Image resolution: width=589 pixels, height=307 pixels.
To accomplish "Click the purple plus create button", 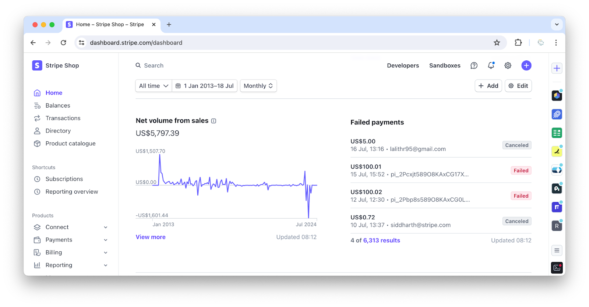I will point(526,66).
